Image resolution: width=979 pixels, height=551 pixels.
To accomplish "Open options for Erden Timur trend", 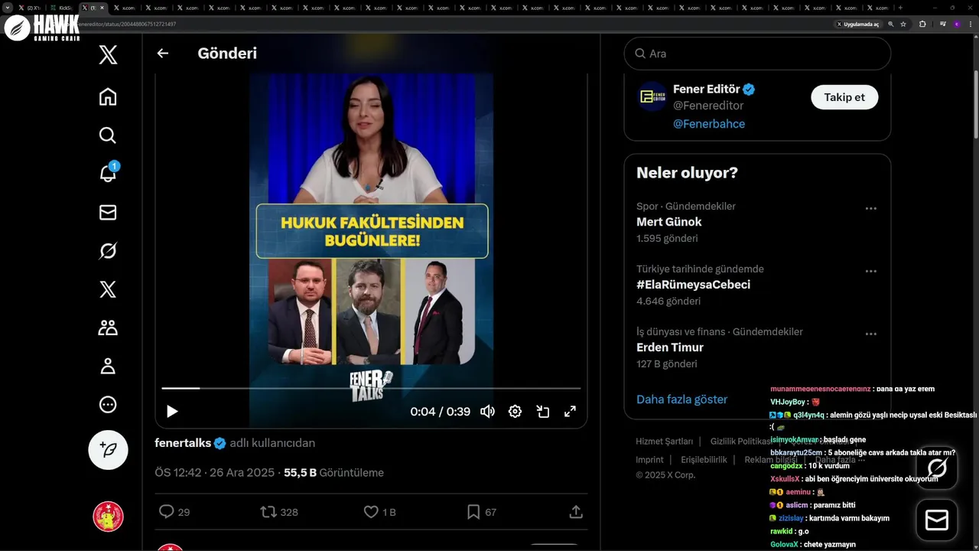I will point(870,334).
